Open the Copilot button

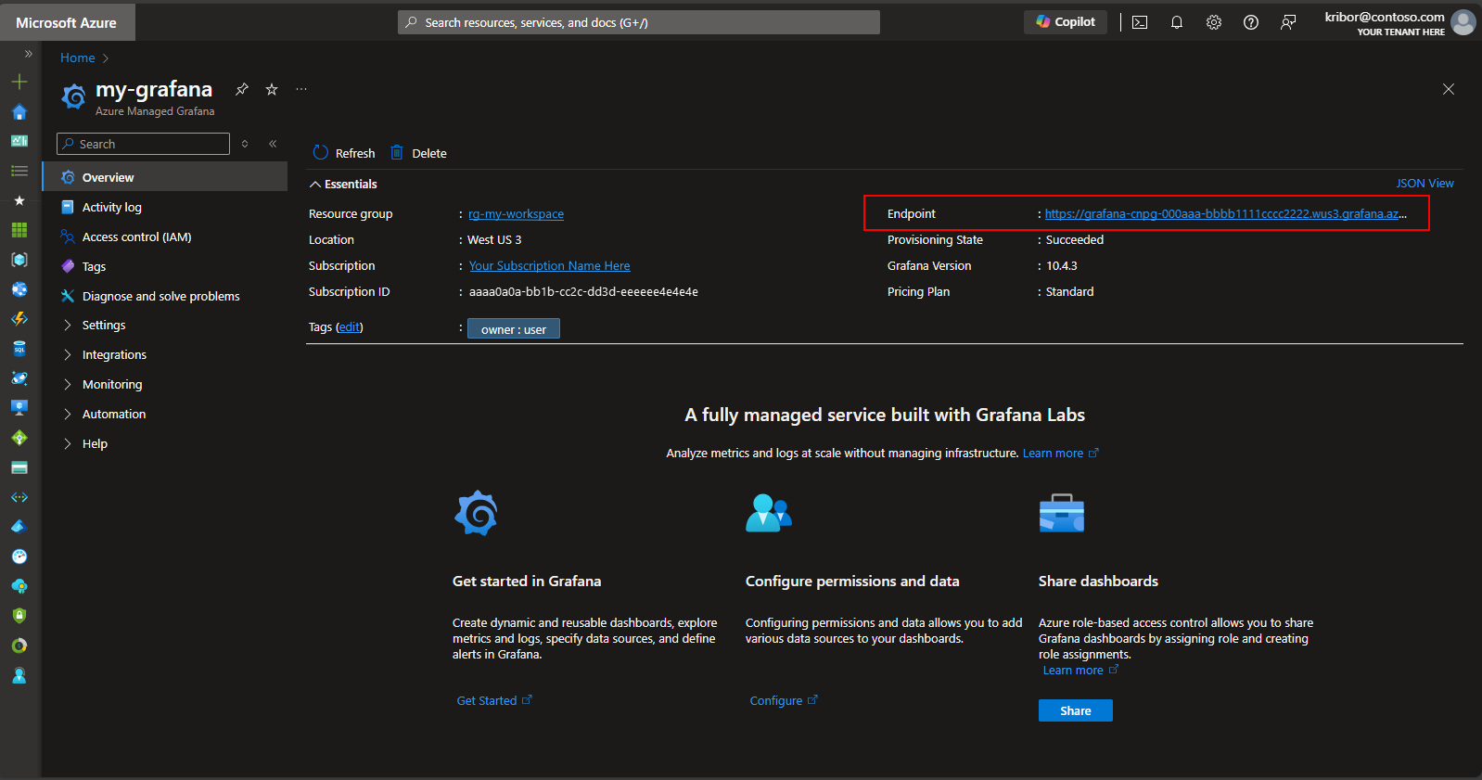1066,22
